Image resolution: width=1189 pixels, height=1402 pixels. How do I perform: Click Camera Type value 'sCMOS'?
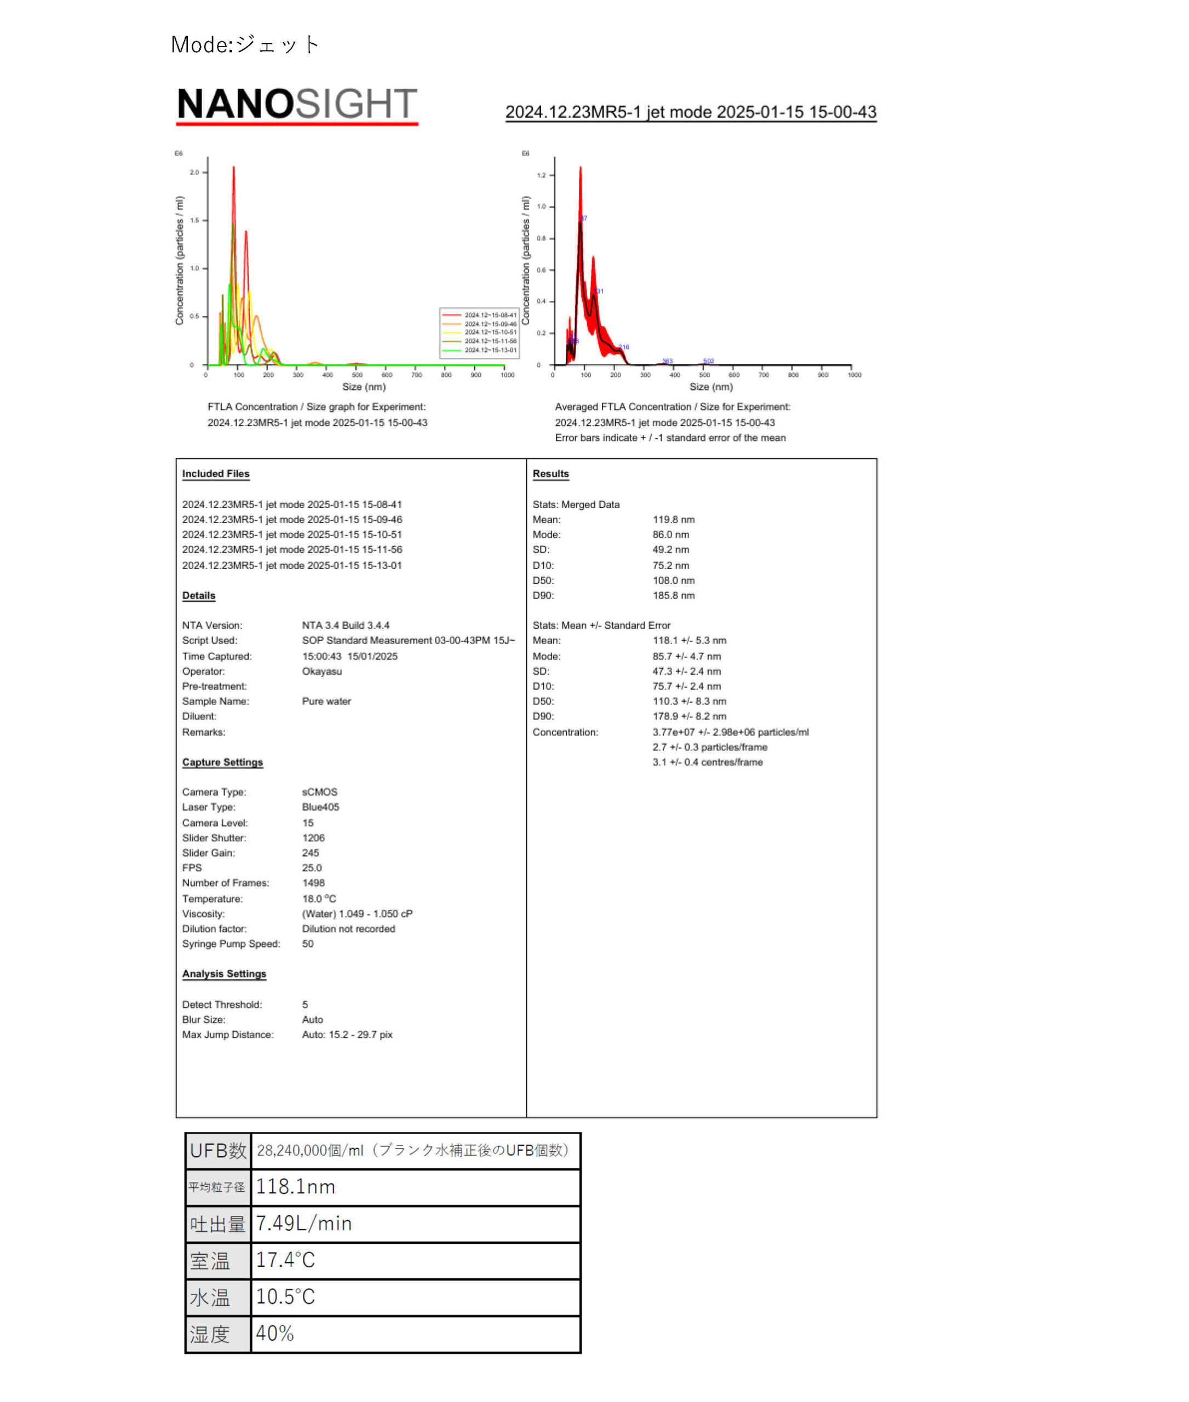319,792
